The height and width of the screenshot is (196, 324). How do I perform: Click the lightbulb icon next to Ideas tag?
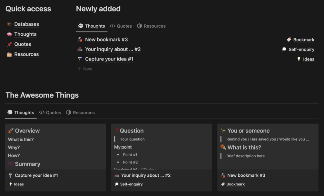coord(299,59)
